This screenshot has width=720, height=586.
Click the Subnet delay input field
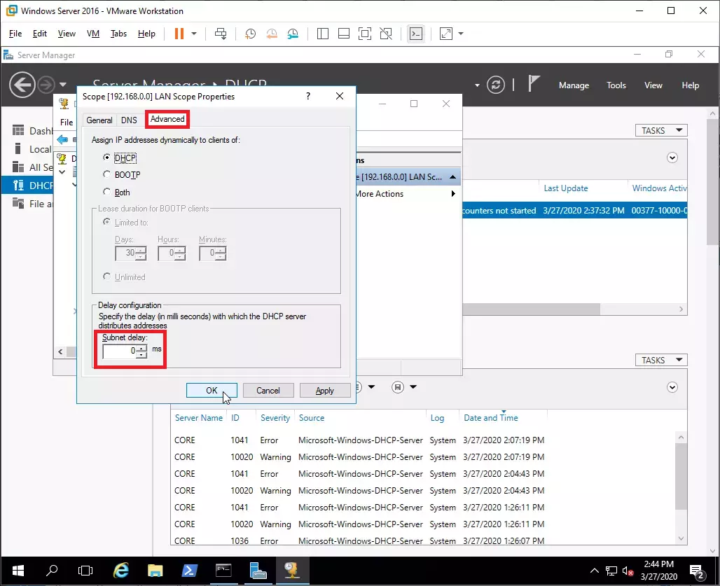pos(119,351)
